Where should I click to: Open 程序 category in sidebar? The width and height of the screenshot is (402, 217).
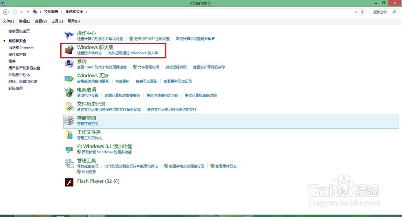pyautogui.click(x=12, y=61)
